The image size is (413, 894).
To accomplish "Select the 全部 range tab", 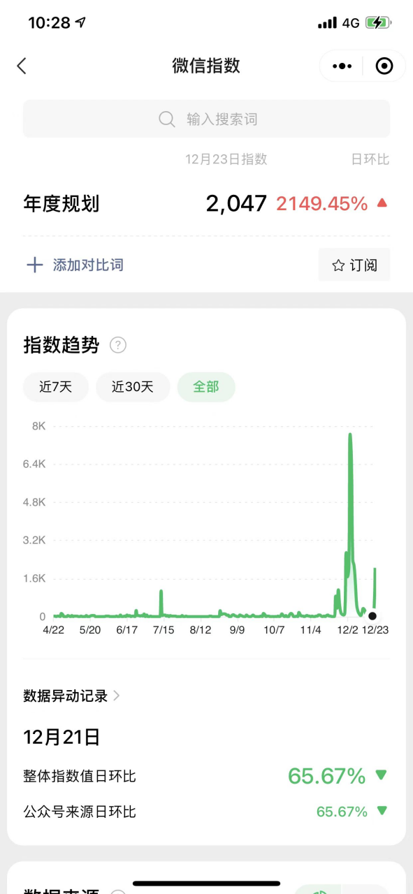I will pos(206,387).
